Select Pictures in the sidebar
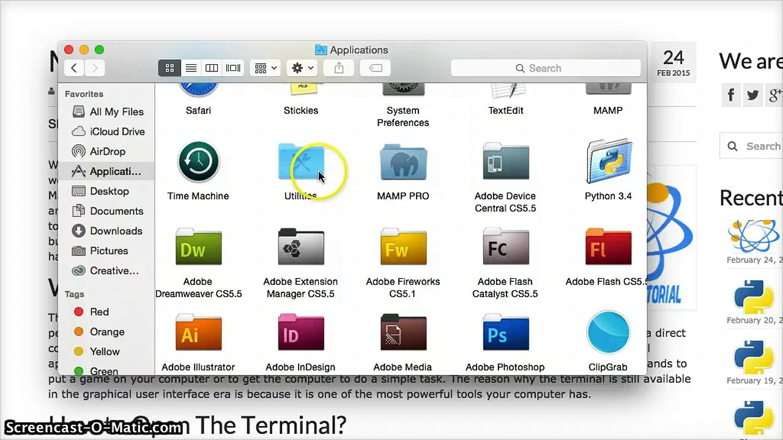The width and height of the screenshot is (783, 440). (x=107, y=251)
